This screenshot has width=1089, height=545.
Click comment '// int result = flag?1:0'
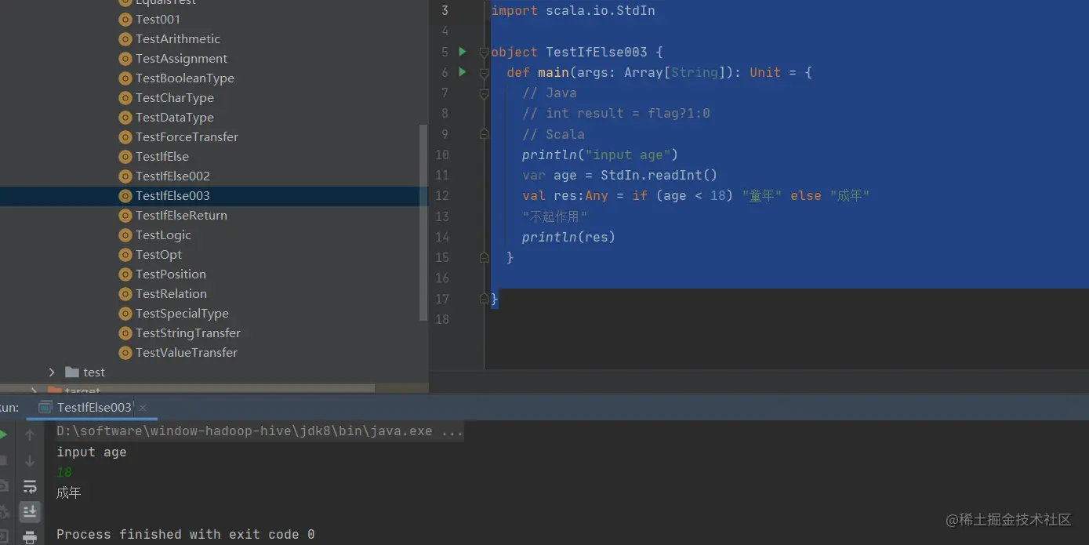click(616, 113)
